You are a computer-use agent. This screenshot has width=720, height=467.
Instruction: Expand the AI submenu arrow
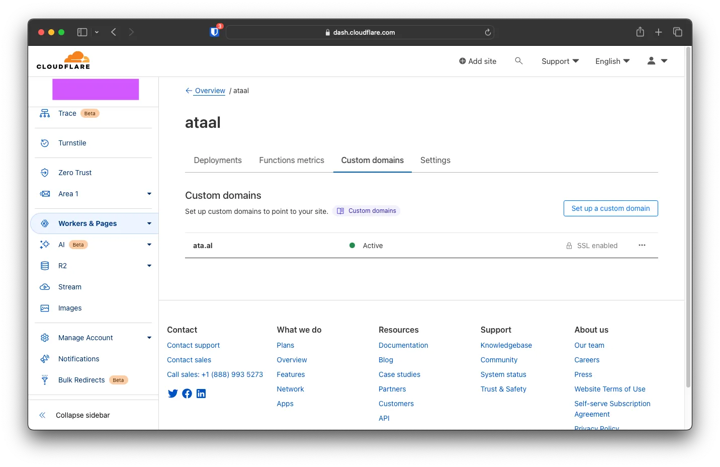tap(149, 245)
